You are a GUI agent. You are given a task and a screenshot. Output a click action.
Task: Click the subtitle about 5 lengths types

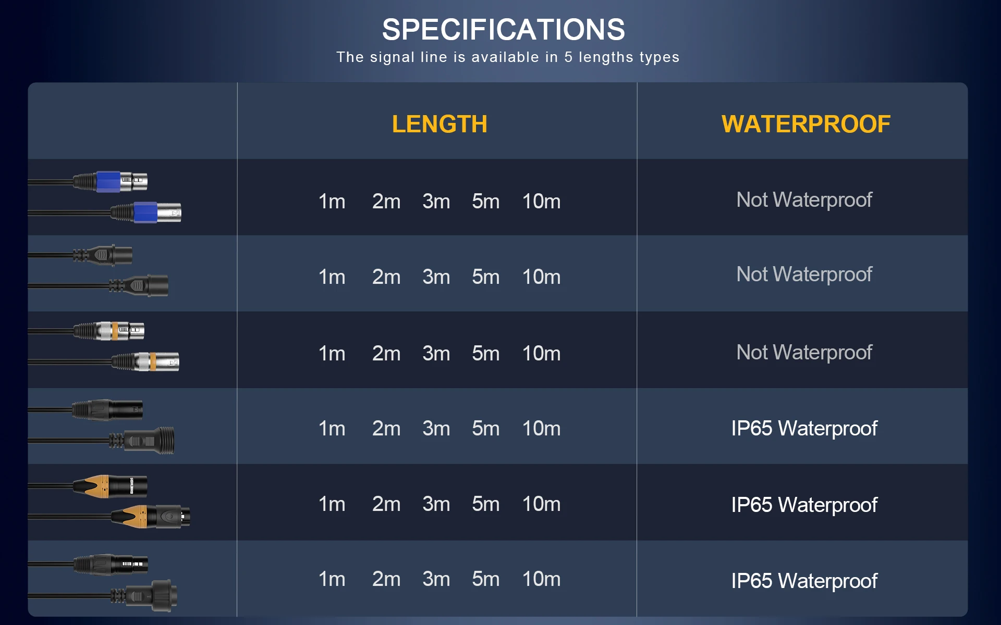click(508, 57)
